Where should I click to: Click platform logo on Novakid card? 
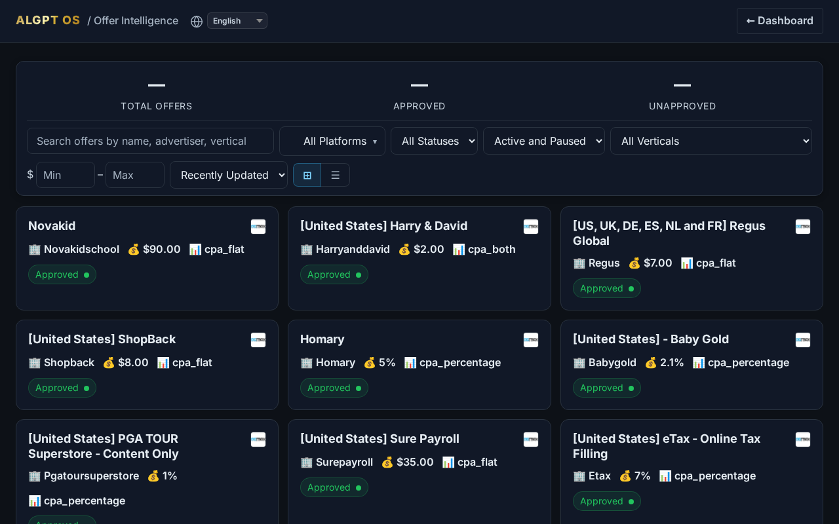pos(258,227)
